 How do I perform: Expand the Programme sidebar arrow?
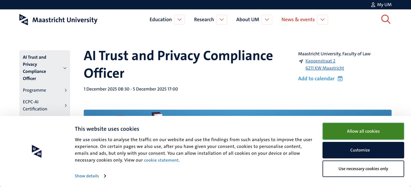(x=66, y=90)
